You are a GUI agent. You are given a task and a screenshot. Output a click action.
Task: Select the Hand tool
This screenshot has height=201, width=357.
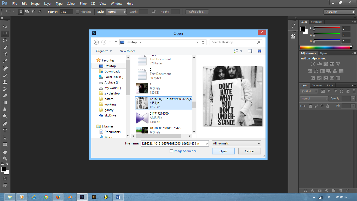(x=5, y=152)
